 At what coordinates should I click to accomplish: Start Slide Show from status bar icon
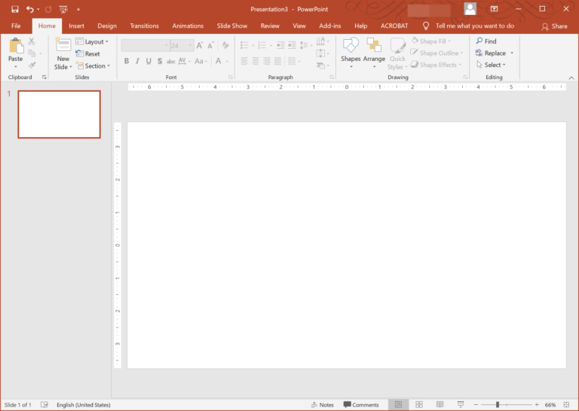[x=460, y=405]
